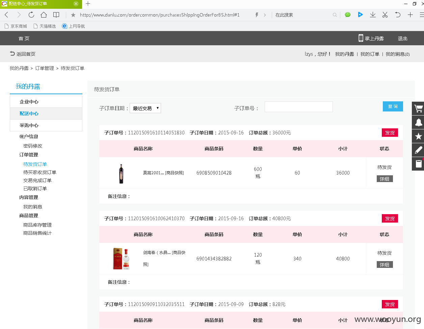Open 商品库存管理 sidebar link
This screenshot has height=329, width=424.
(x=37, y=225)
